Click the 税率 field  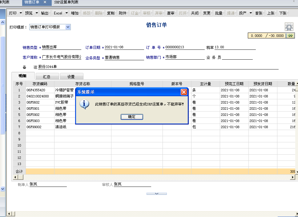pyautogui.click(x=235, y=47)
